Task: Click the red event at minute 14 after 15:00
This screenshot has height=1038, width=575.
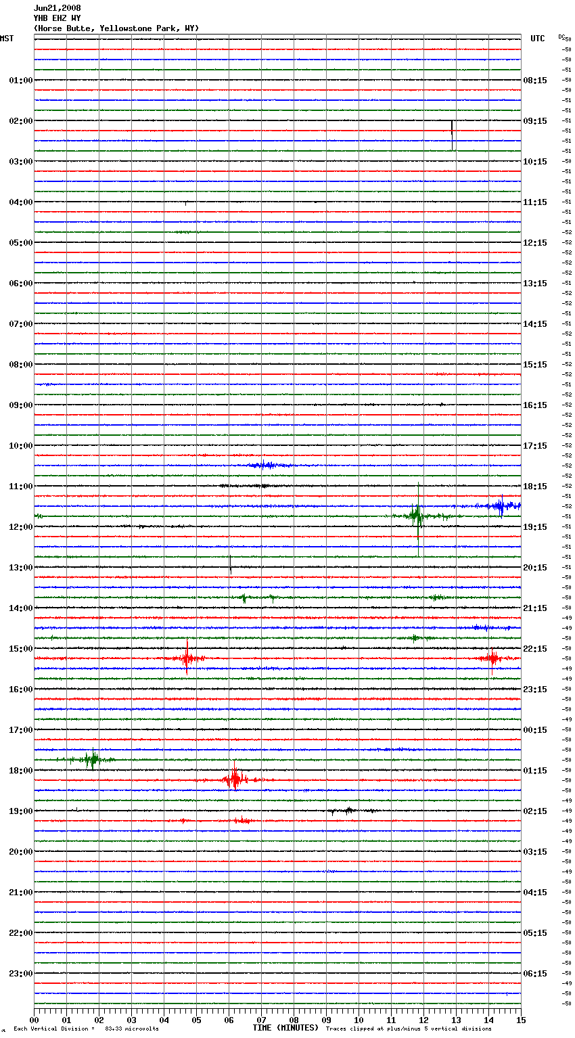Action: point(492,658)
